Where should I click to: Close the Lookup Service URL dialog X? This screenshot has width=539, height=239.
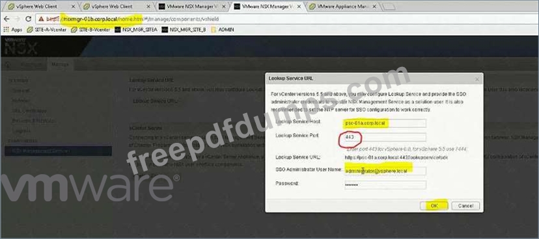(477, 79)
